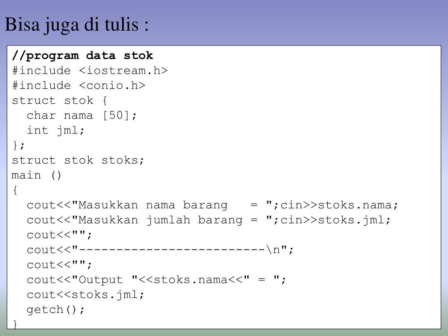Click the dashed separator cout line
This screenshot has height=336, width=448.
[x=160, y=250]
